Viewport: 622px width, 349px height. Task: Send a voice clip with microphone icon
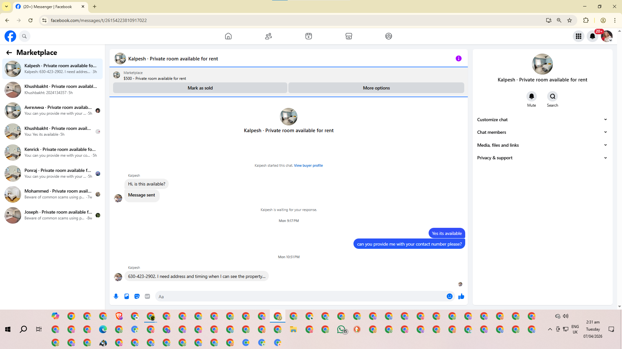tap(116, 297)
